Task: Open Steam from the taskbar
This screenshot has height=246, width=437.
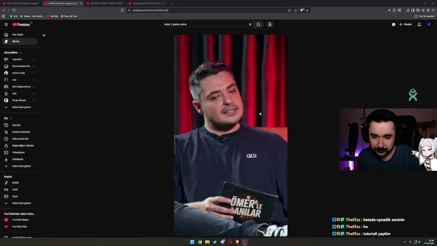Action: coord(215,242)
